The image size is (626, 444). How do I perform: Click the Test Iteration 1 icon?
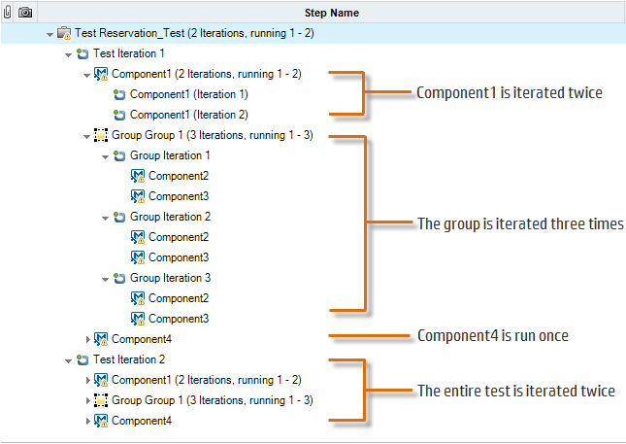pyautogui.click(x=82, y=54)
